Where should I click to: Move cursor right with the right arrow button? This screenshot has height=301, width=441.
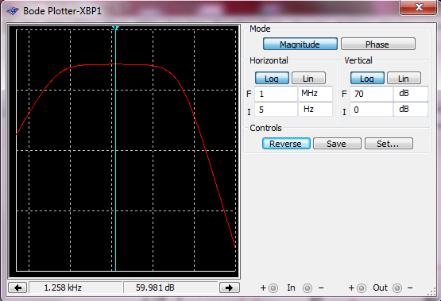[x=229, y=287]
